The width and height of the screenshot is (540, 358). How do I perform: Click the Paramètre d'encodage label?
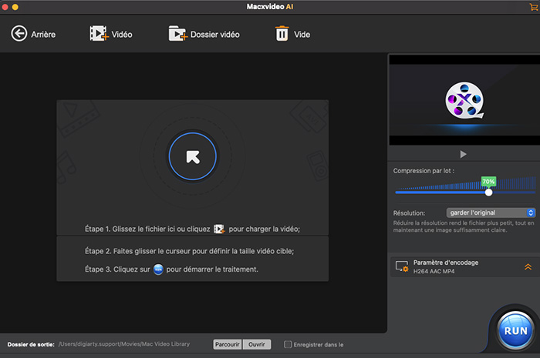point(446,263)
